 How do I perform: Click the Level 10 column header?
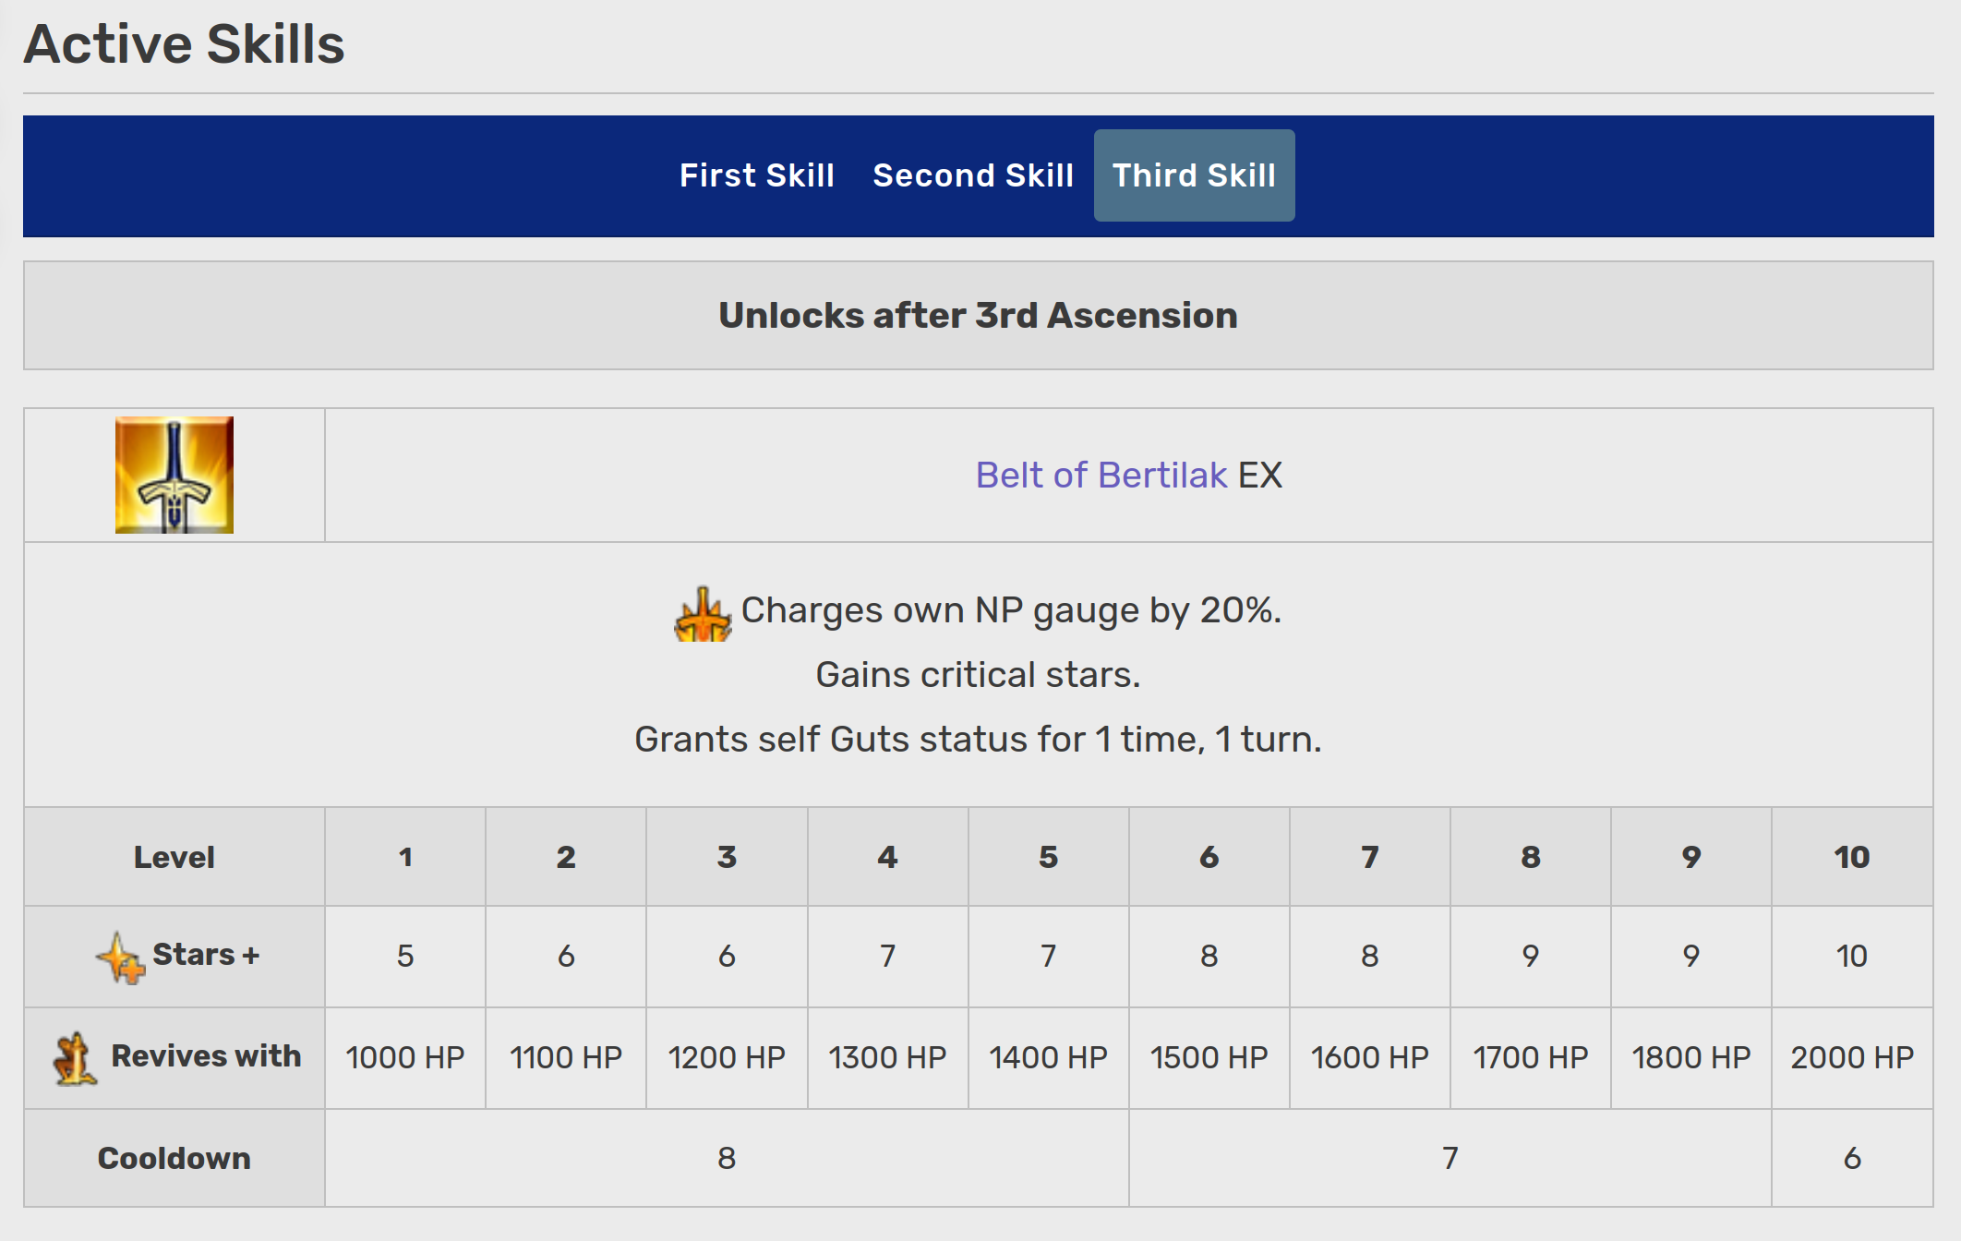(x=1852, y=857)
